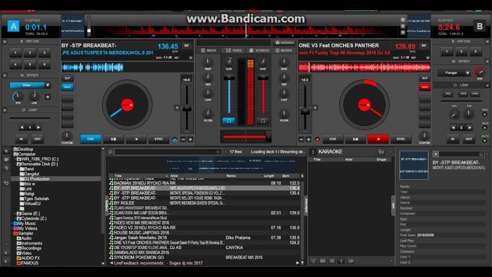Click the pitch reset icon on deck A

[x=175, y=139]
